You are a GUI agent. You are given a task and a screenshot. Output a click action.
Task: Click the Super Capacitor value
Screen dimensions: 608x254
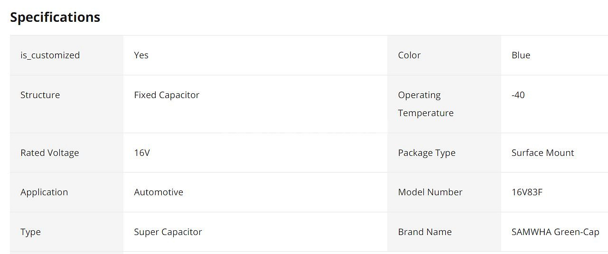click(168, 232)
